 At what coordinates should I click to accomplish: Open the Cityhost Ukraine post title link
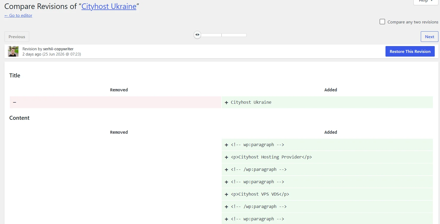point(109,6)
